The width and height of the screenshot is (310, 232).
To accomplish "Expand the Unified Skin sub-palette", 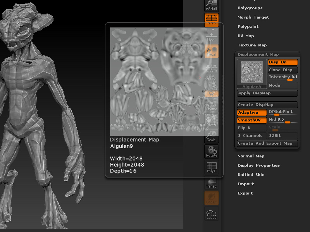I will pyautogui.click(x=251, y=175).
